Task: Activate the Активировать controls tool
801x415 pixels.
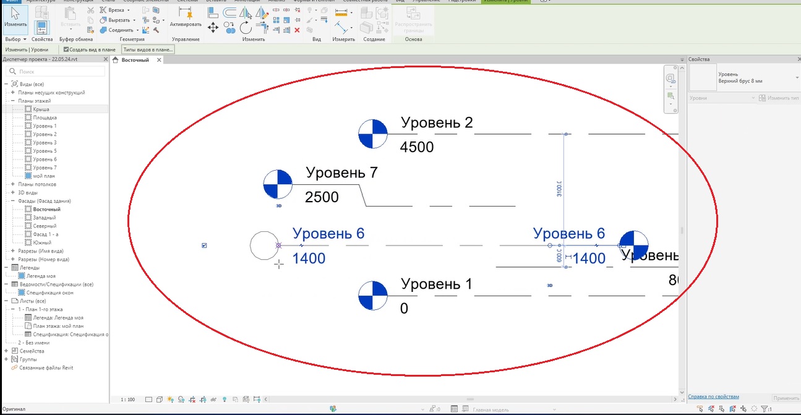Action: 186,19
